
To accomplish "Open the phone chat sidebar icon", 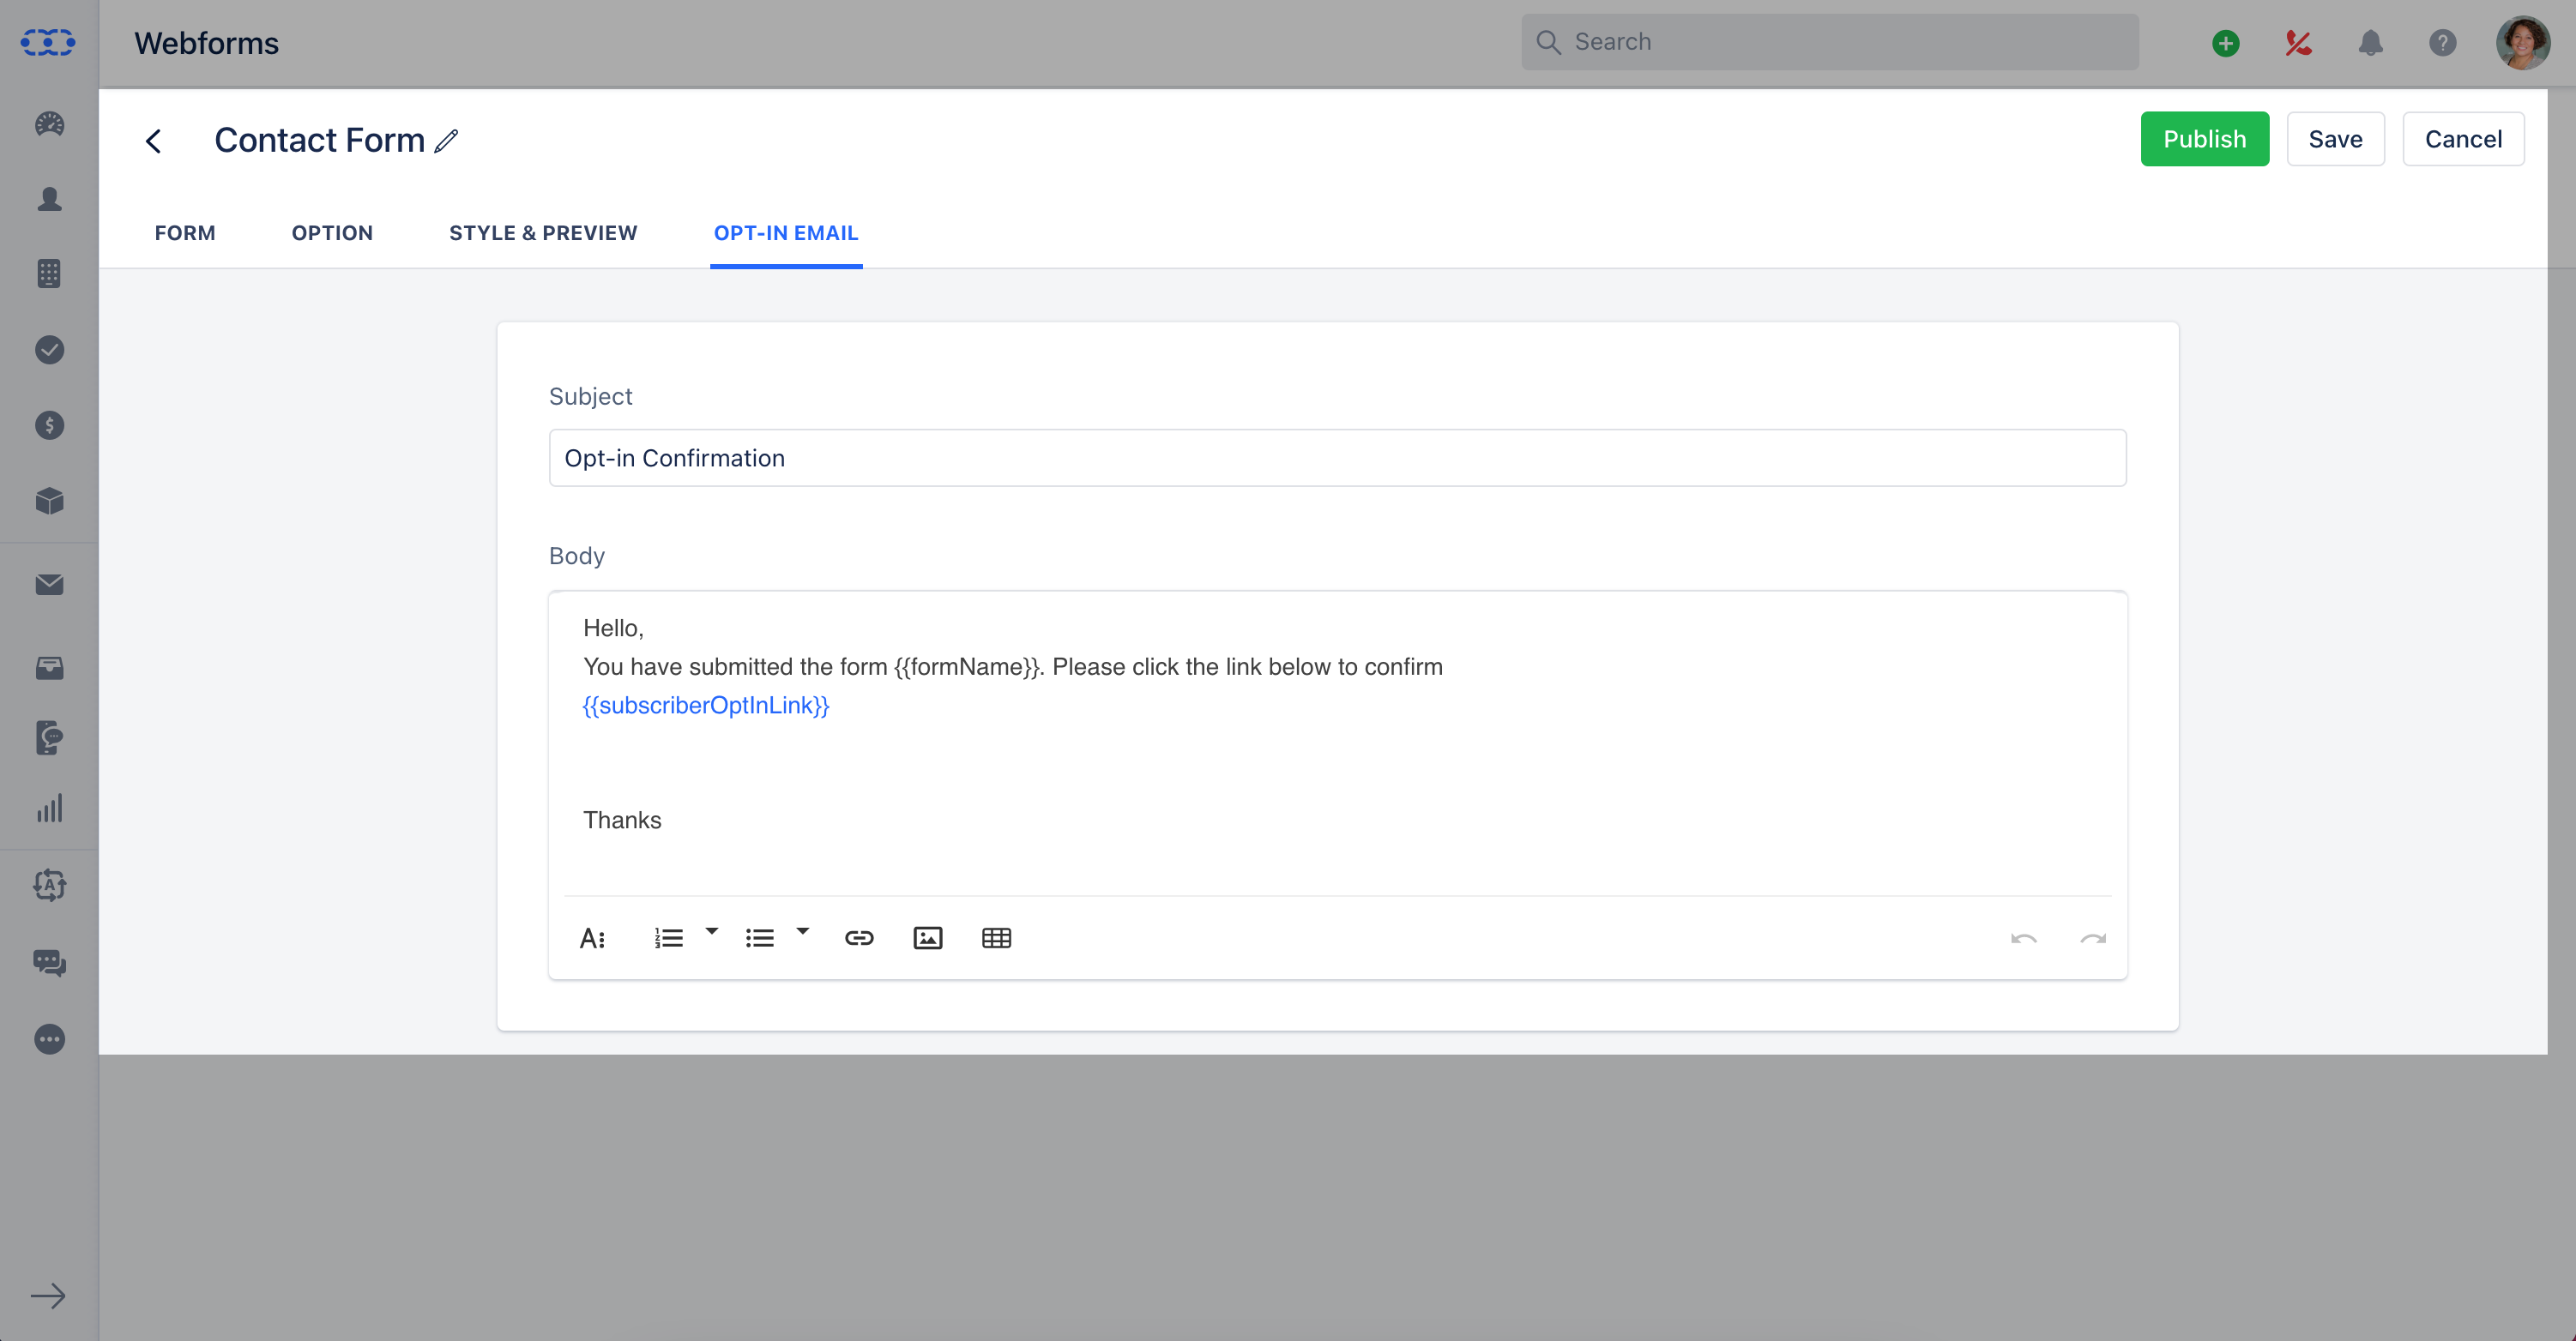I will coord(49,737).
